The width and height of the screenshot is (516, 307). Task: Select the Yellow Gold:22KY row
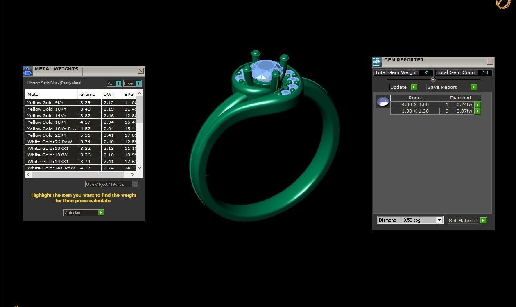(x=81, y=135)
